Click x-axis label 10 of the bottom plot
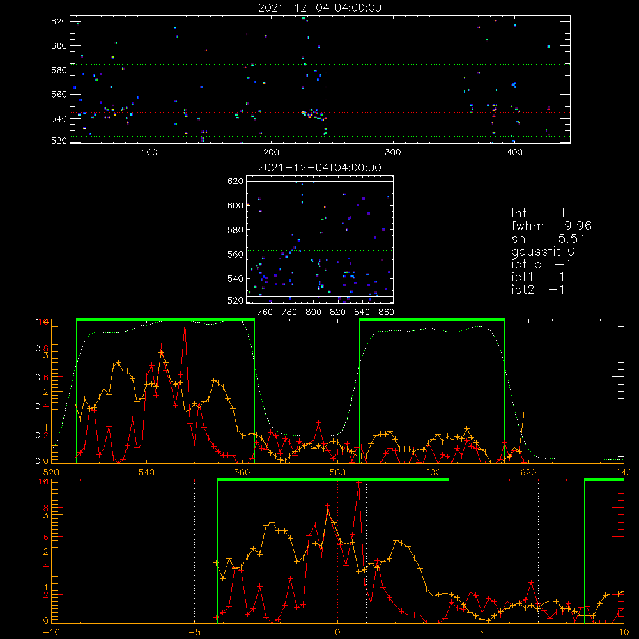Image resolution: width=639 pixels, height=639 pixels. 624,632
